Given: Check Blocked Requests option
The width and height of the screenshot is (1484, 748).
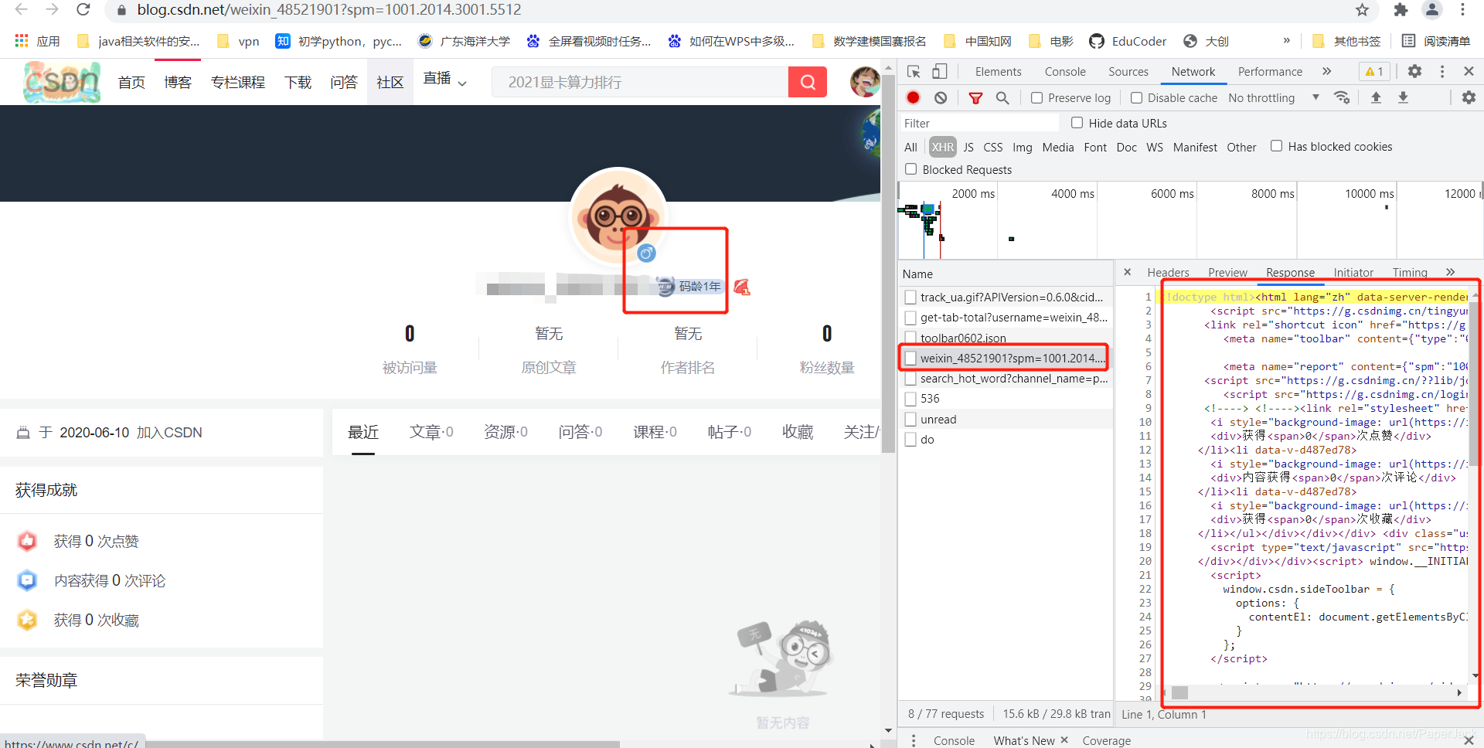Looking at the screenshot, I should (911, 168).
